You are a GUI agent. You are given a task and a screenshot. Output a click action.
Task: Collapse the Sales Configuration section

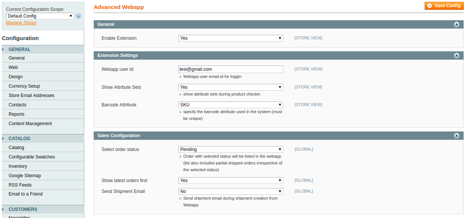457,135
